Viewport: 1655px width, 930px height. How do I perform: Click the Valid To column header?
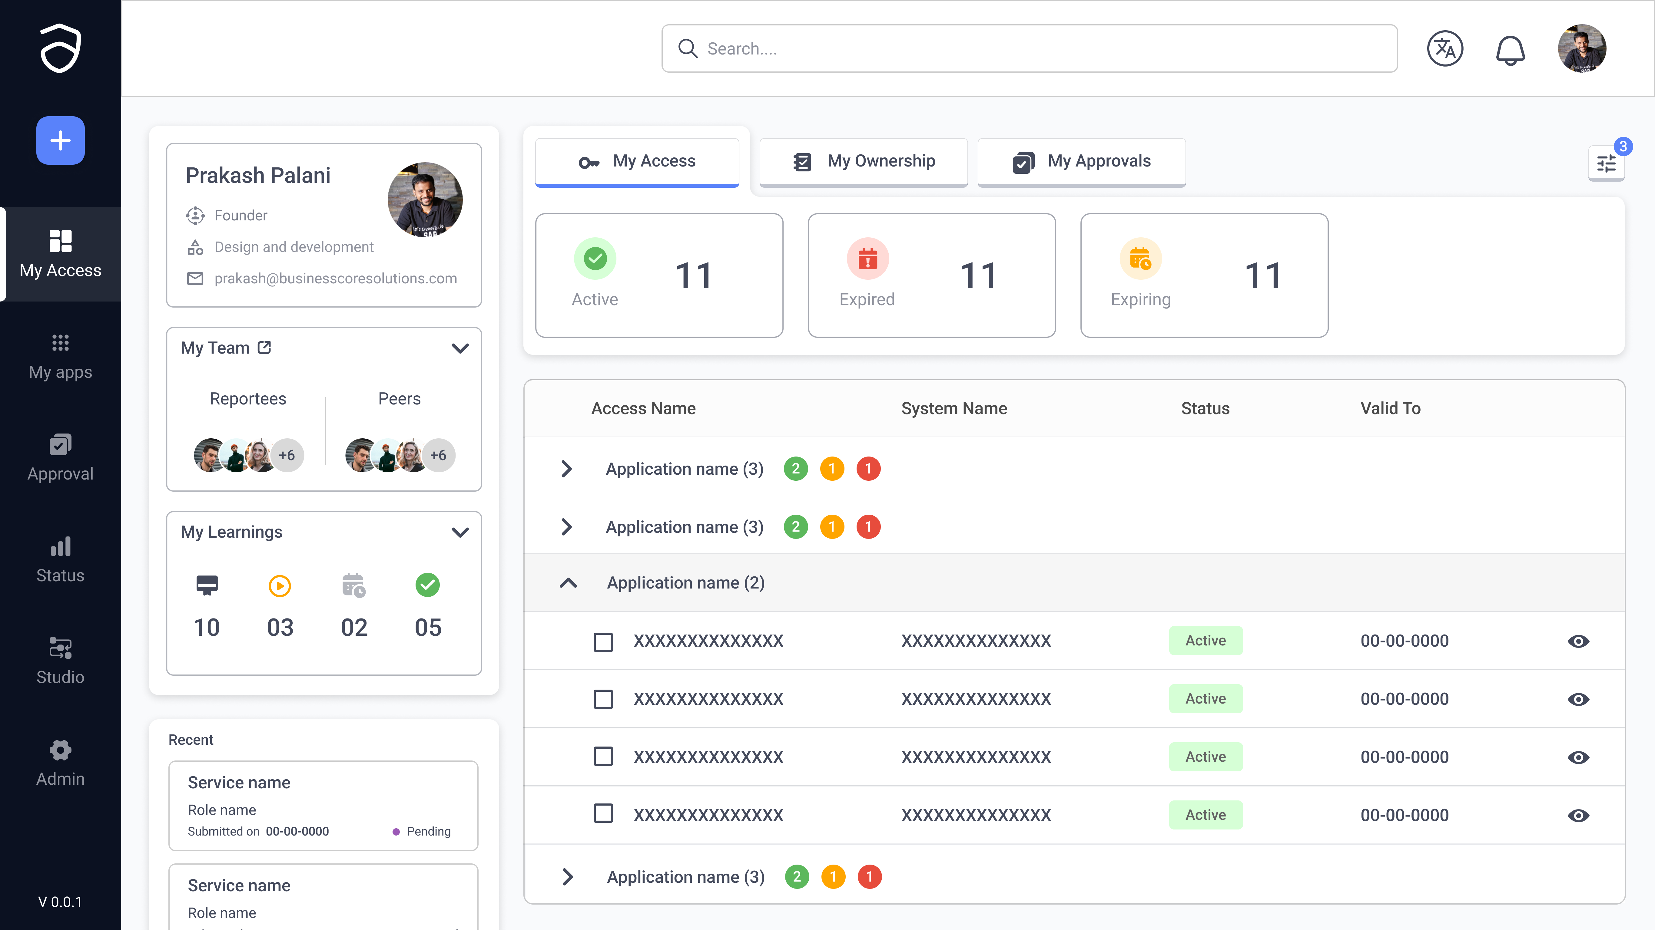[1390, 408]
